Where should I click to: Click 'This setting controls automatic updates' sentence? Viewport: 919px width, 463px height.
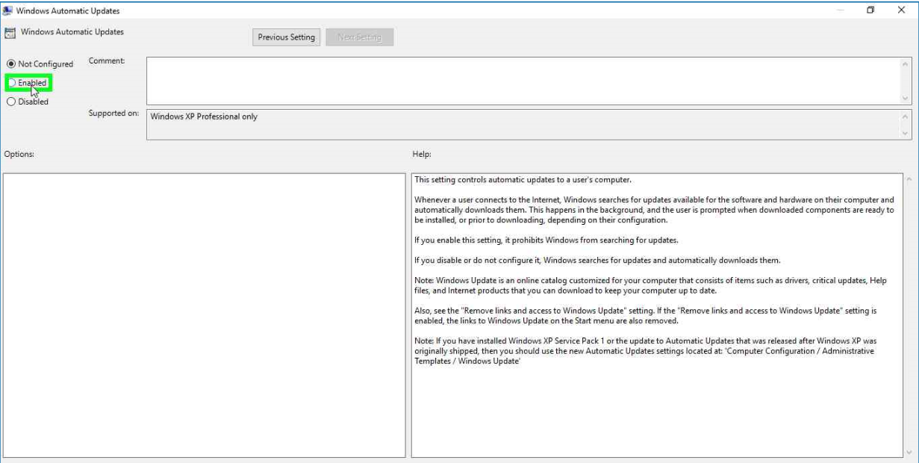[523, 179]
